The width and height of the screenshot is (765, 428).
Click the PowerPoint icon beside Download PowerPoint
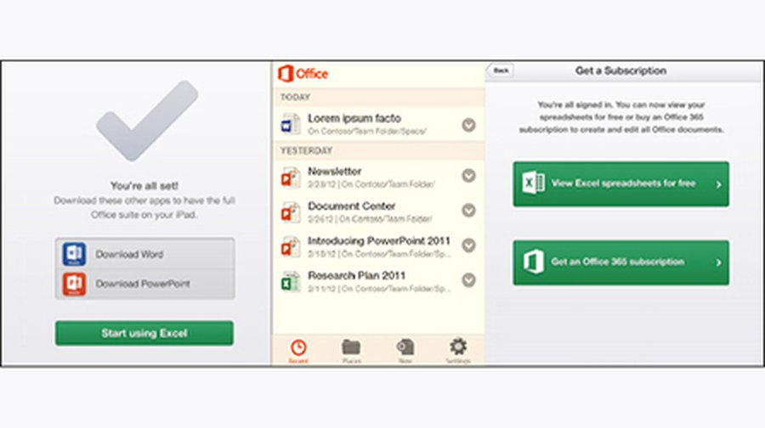74,284
